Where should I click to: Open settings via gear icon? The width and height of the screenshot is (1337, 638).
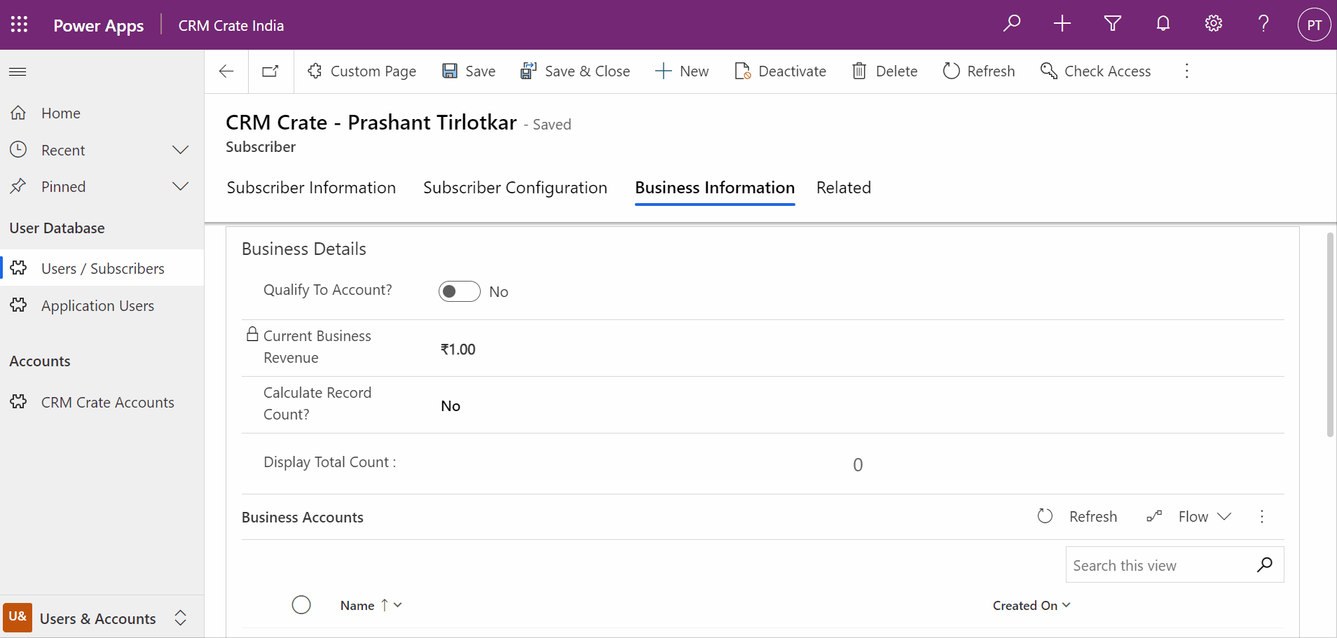pos(1213,24)
